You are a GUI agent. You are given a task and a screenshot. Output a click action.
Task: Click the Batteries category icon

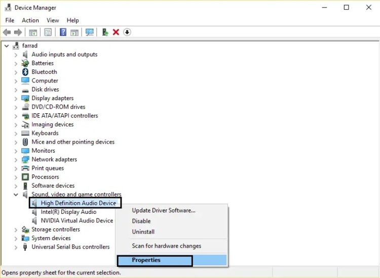coord(25,63)
